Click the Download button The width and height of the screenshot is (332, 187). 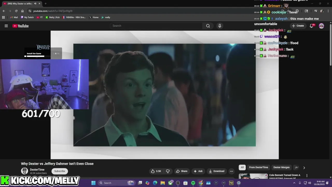(x=217, y=171)
